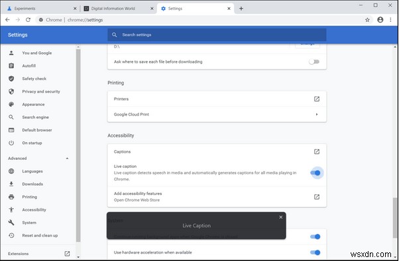The width and height of the screenshot is (399, 261).
Task: Click the Downloads arrow icon in sidebar
Action: (x=11, y=184)
